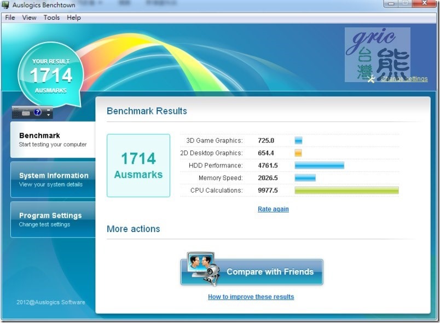
Task: Click Compare with Friends button
Action: (252, 272)
